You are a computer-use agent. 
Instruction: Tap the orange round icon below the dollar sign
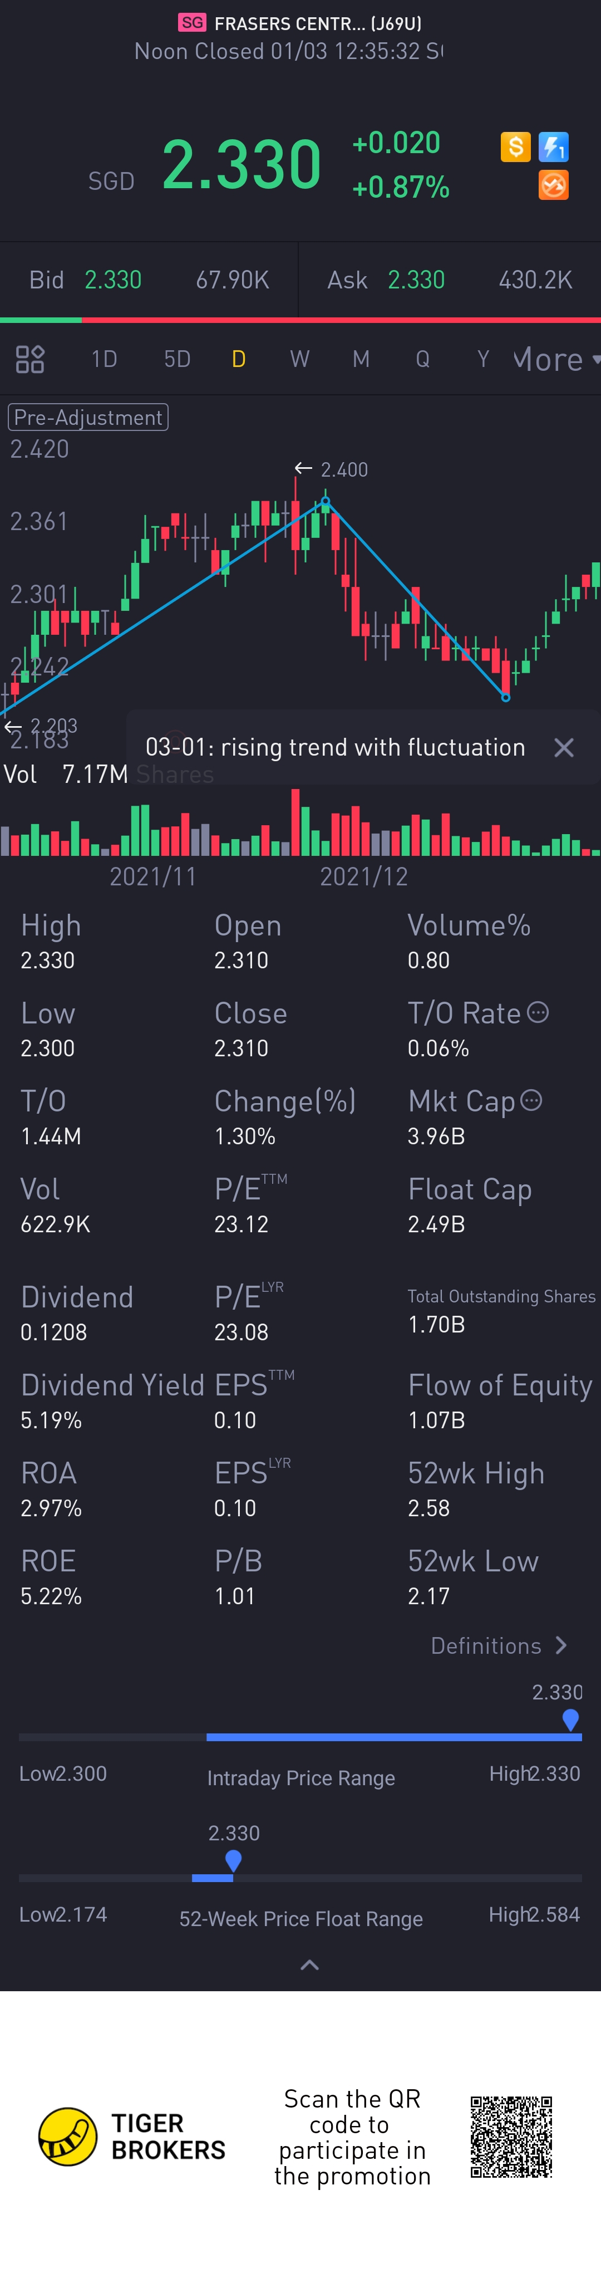553,185
